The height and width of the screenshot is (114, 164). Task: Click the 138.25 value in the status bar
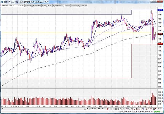coord(135,112)
